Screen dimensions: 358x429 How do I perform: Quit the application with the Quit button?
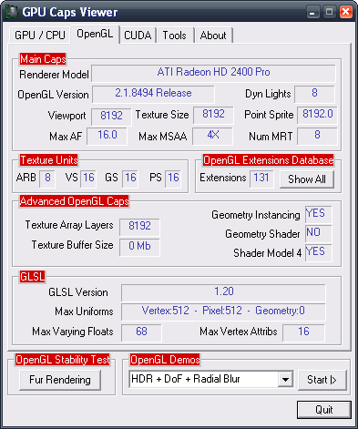[324, 410]
